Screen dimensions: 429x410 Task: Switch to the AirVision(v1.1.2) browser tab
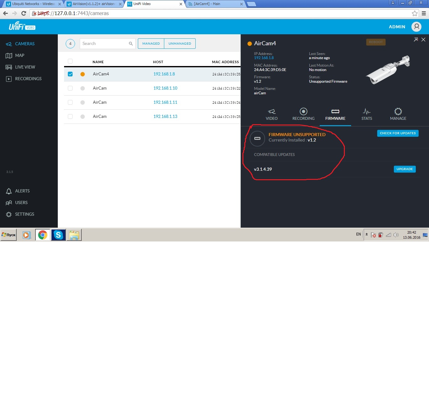(94, 4)
